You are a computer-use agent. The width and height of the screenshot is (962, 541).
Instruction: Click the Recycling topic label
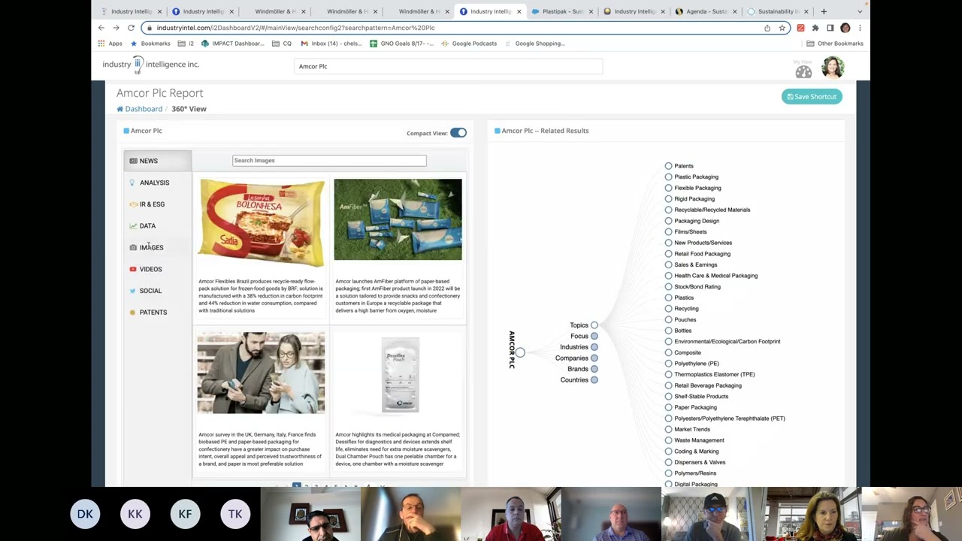click(686, 309)
